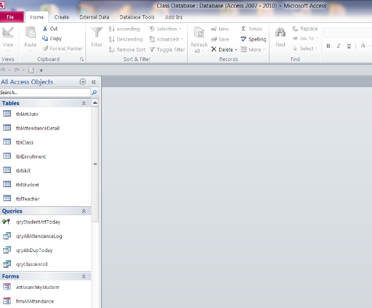Open the Delete dropdown arrow
Image resolution: width=372 pixels, height=308 pixels.
coord(236,50)
